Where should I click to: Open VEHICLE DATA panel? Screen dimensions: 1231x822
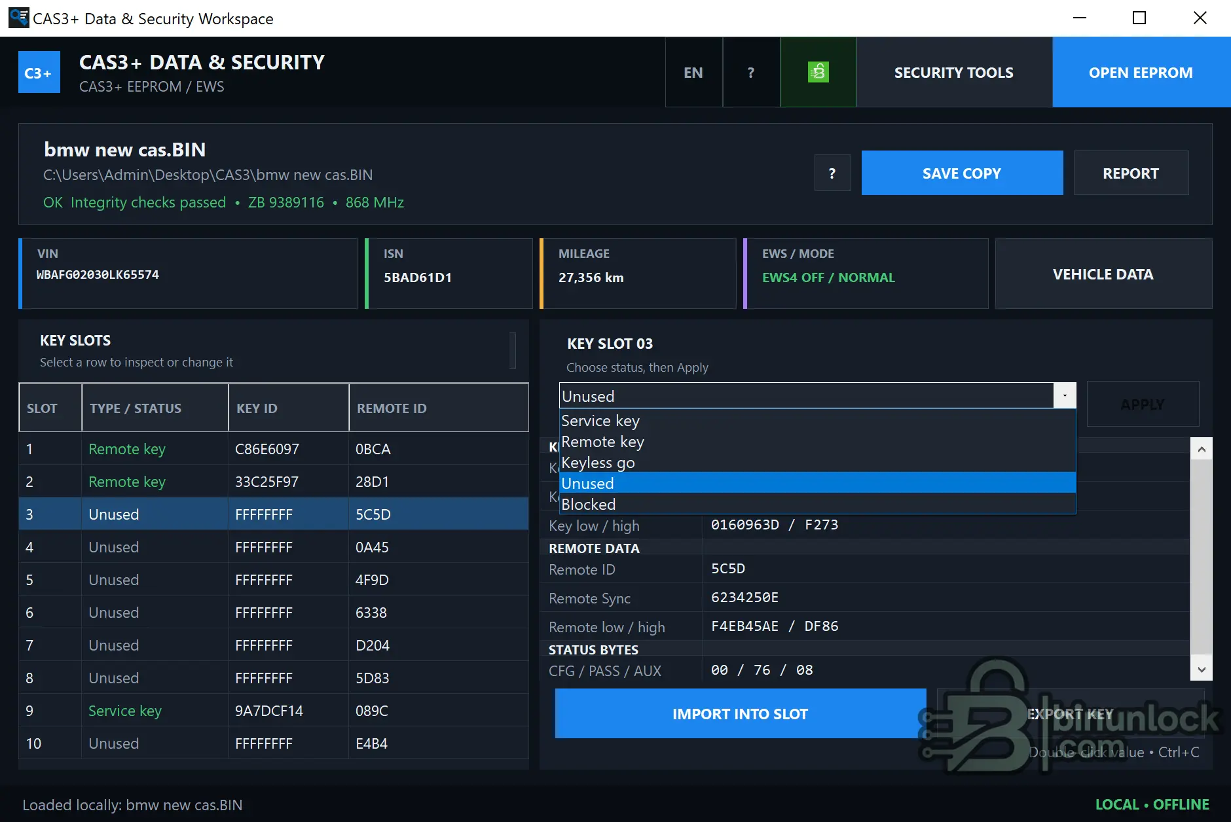pos(1103,274)
